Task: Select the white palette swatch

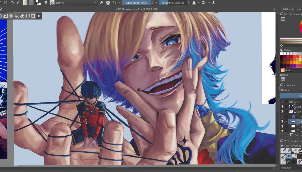Action: coord(282,54)
